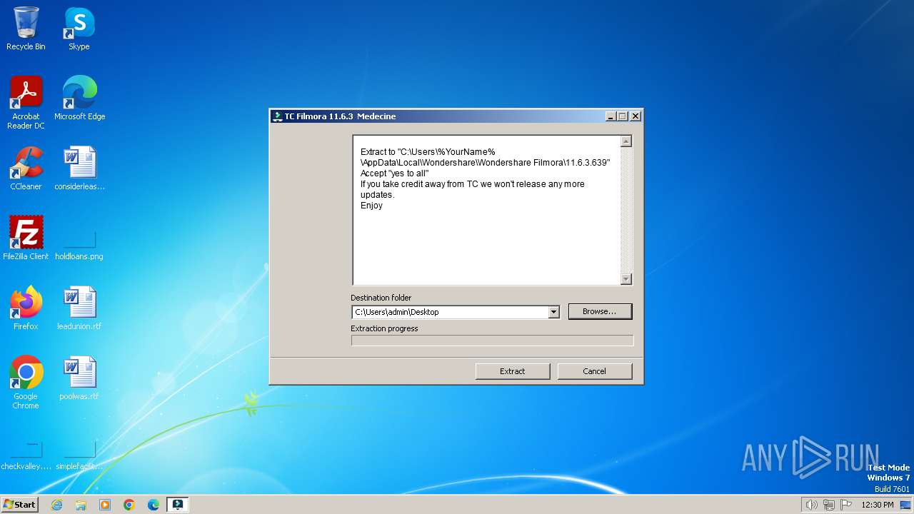Click the "Accept yes to all" text line
This screenshot has width=914, height=514.
pyautogui.click(x=395, y=173)
